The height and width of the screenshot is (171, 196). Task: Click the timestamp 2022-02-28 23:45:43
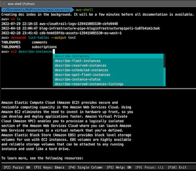20,33
